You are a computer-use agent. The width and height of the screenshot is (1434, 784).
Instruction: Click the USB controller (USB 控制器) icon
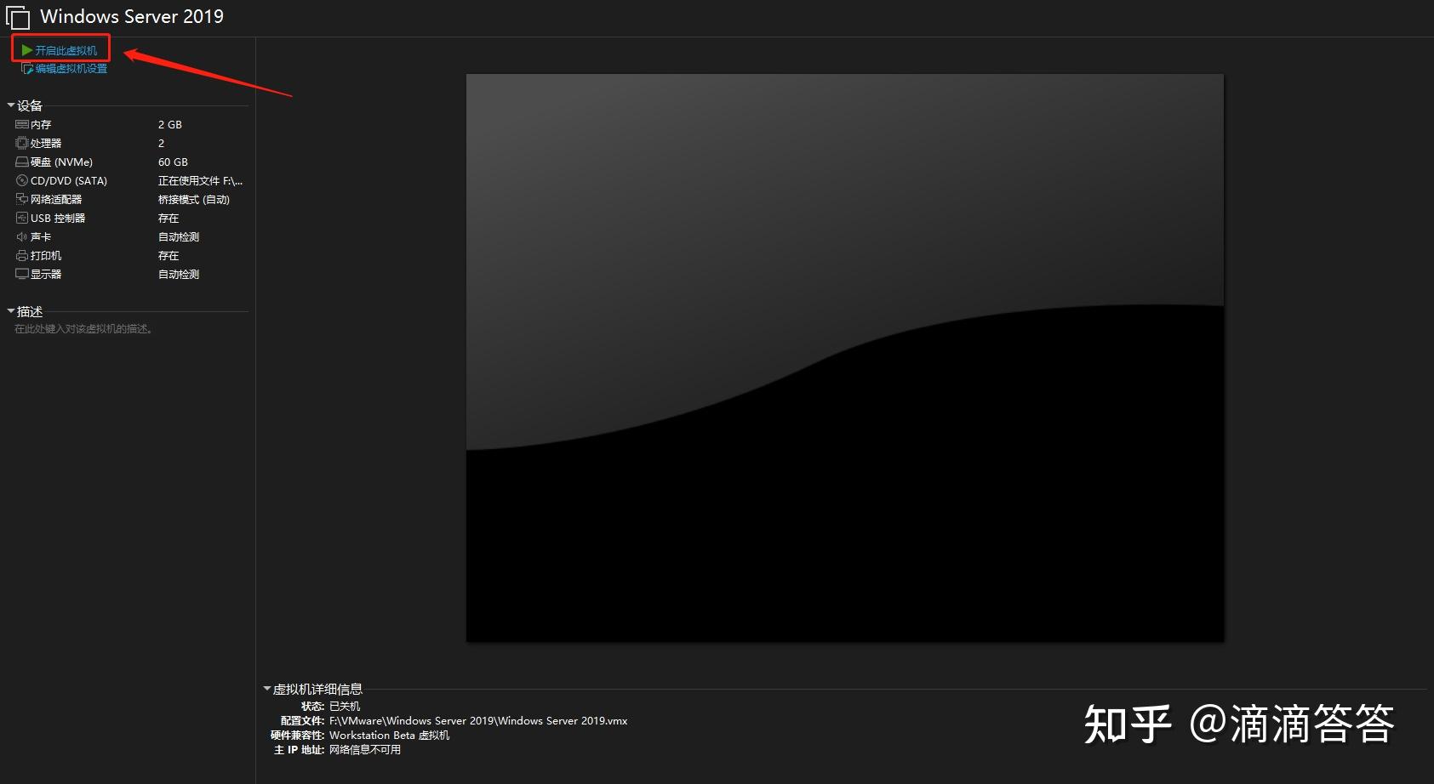(x=22, y=218)
